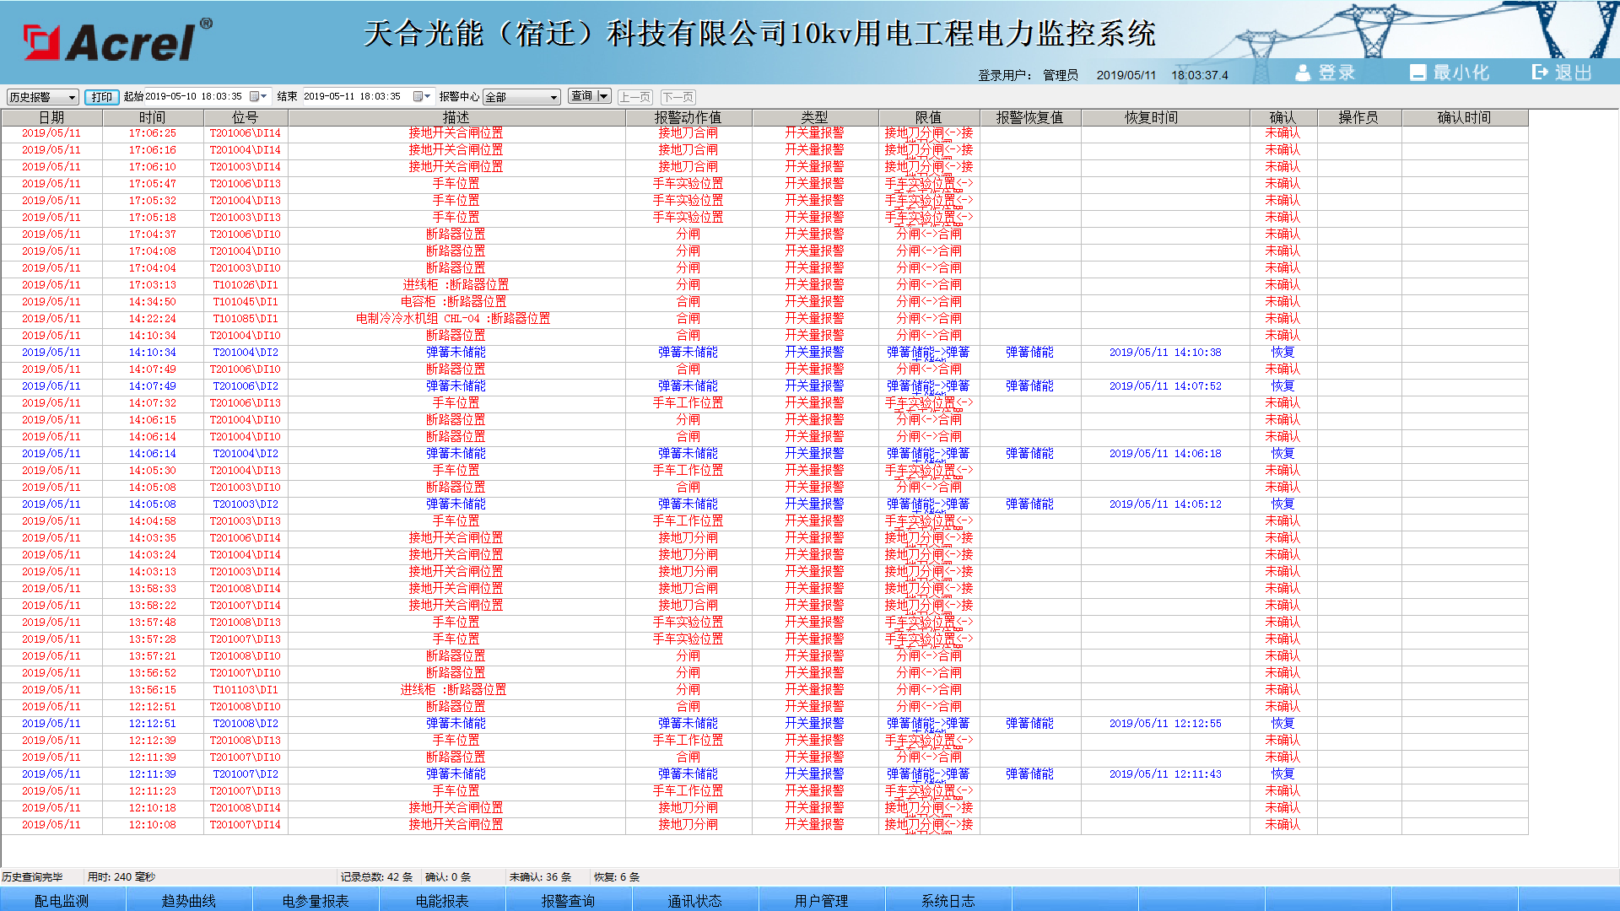Click time cell 14:34:50
The image size is (1620, 911).
pyautogui.click(x=153, y=302)
